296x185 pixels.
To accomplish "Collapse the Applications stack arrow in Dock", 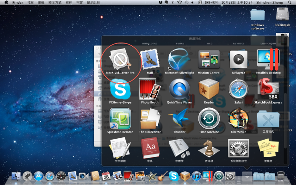I will click(x=247, y=177).
